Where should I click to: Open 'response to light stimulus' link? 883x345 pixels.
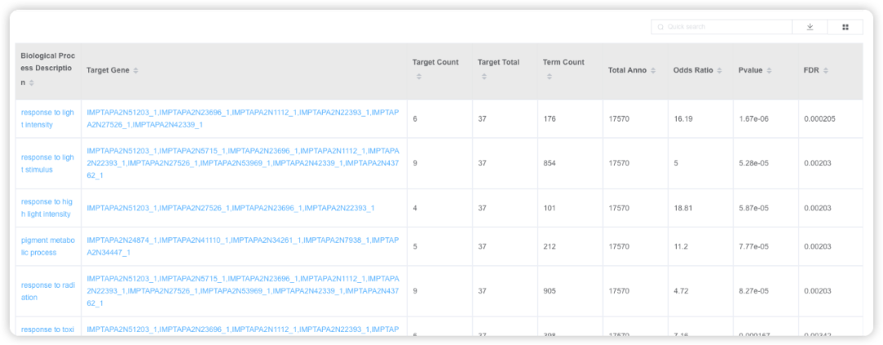coord(47,164)
